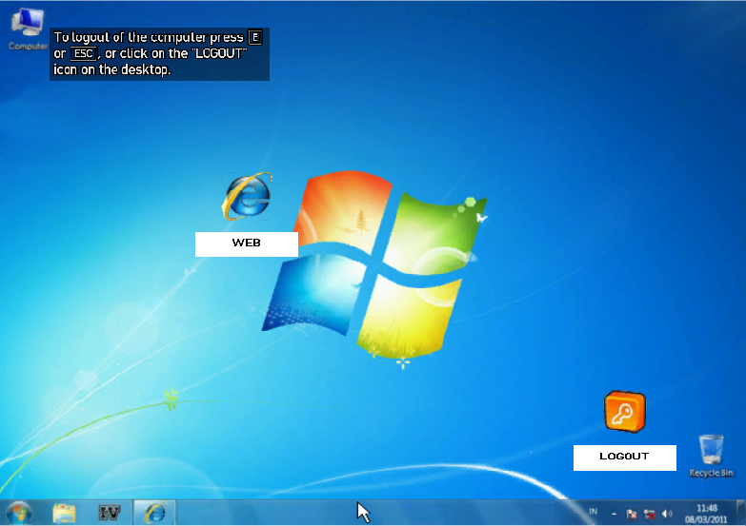Click the clock showing 11:48
The height and width of the screenshot is (526, 746).
point(707,514)
